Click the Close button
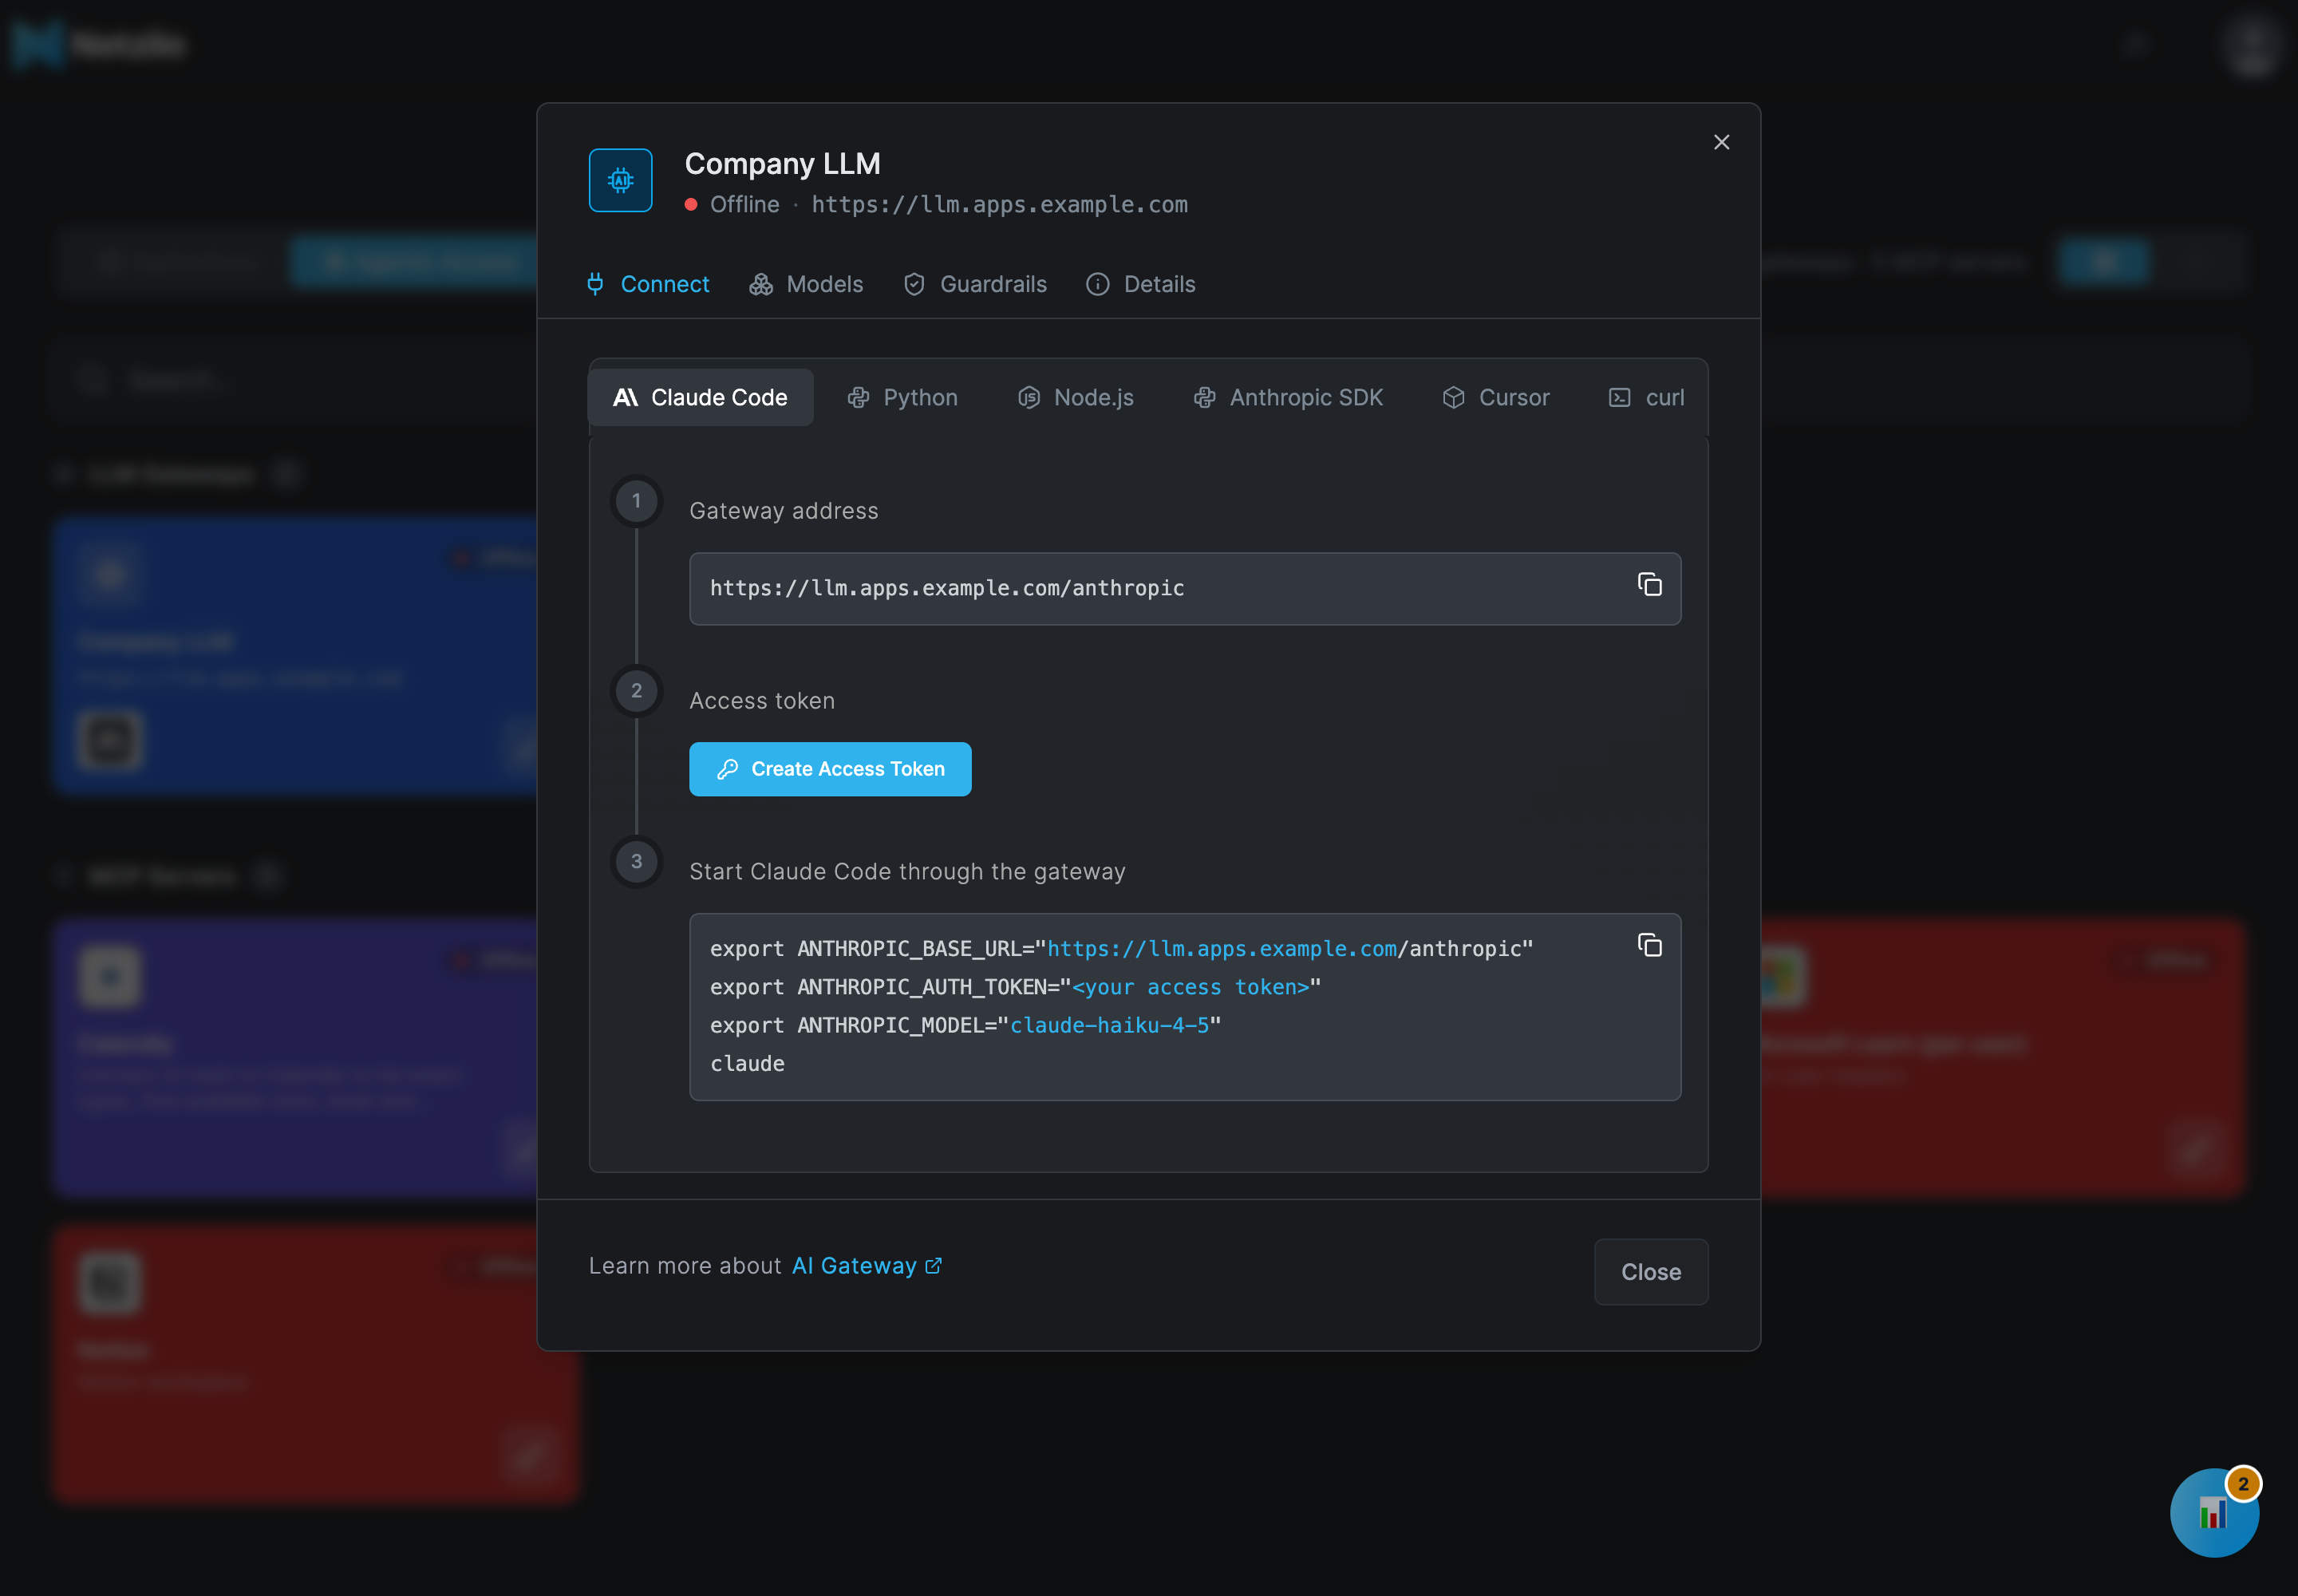Image resolution: width=2298 pixels, height=1596 pixels. click(1650, 1272)
